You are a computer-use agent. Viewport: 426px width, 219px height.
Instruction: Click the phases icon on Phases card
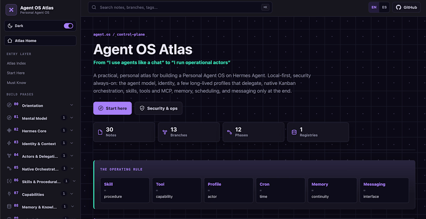click(229, 132)
